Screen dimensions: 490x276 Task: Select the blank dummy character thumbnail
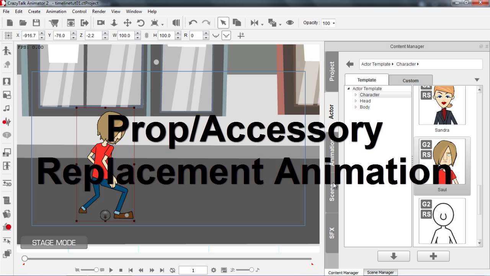coord(442,221)
